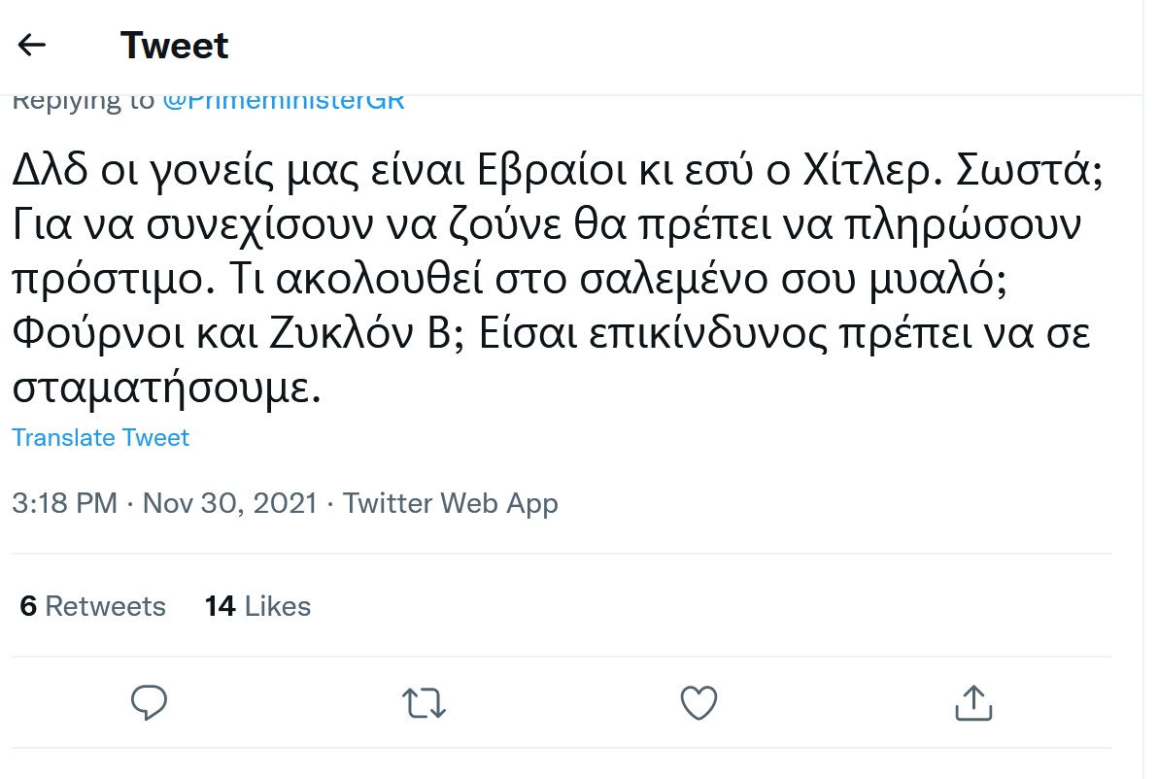Screen dimensions: 1158x779
Task: Click the back arrow icon
Action: click(x=32, y=45)
